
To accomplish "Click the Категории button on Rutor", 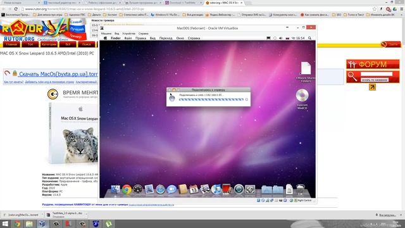I will [x=49, y=44].
